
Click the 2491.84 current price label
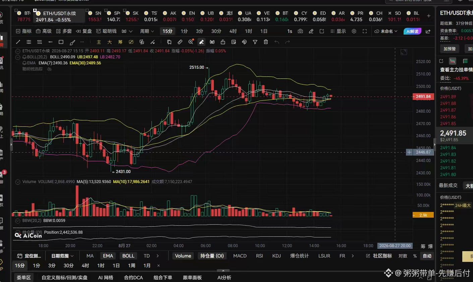[x=423, y=97]
